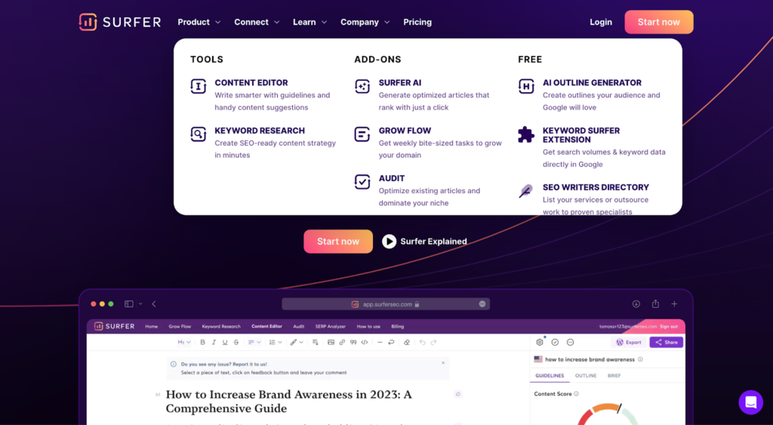This screenshot has width=773, height=425.
Task: Switch to the Outline tab
Action: [x=586, y=376]
